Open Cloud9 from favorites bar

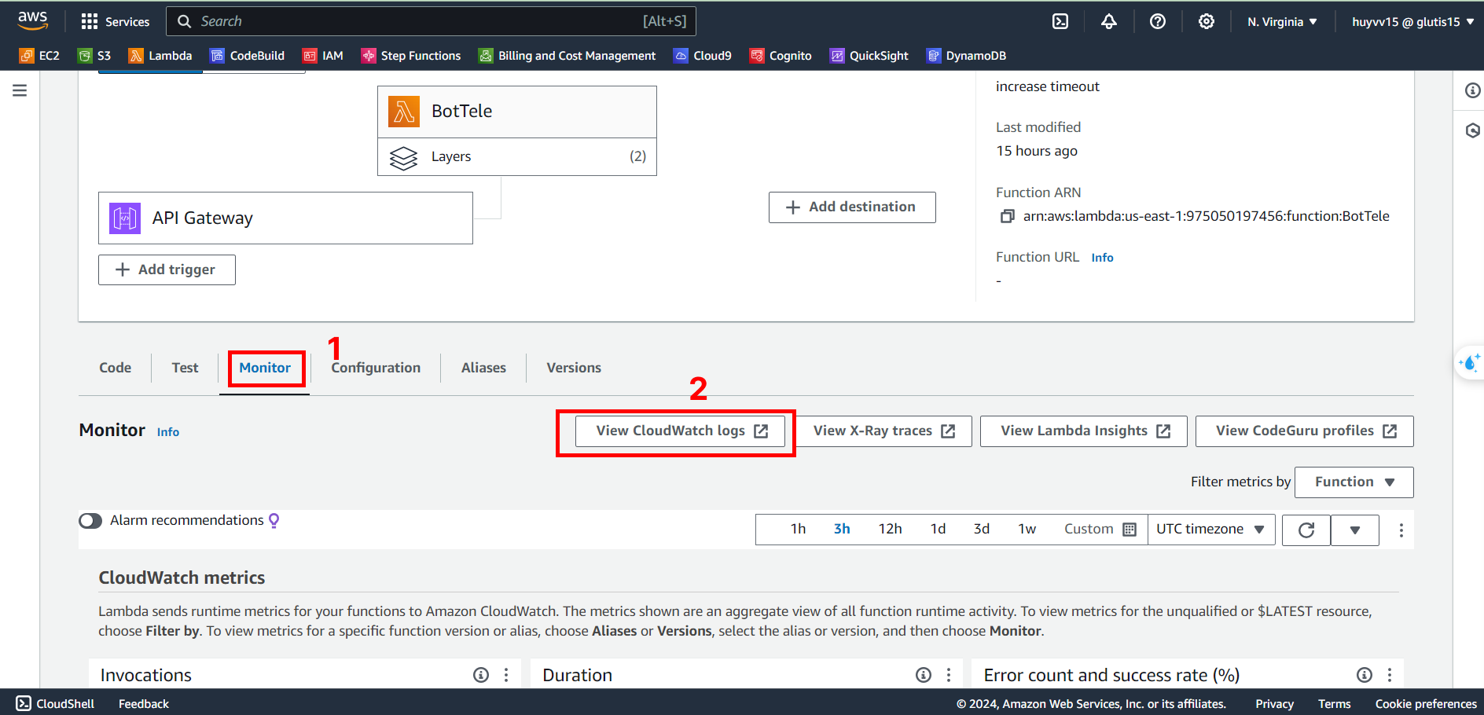703,56
